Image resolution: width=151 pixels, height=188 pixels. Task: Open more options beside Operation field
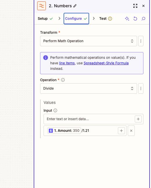click(141, 88)
